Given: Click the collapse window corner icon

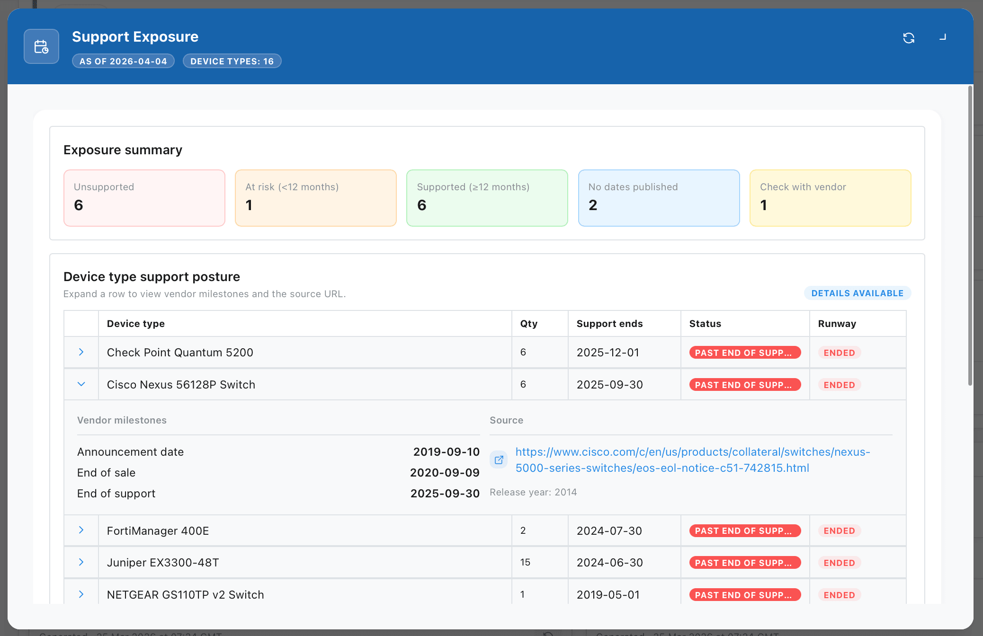Looking at the screenshot, I should coord(942,37).
